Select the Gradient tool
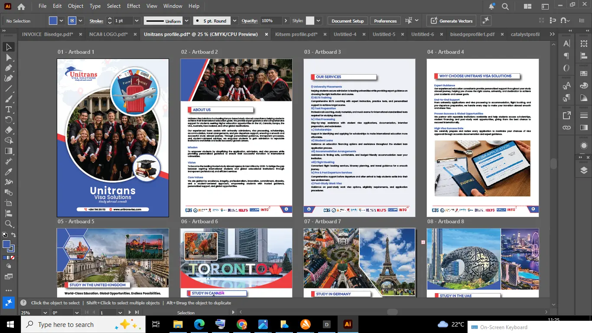Image resolution: width=592 pixels, height=333 pixels. [9, 151]
